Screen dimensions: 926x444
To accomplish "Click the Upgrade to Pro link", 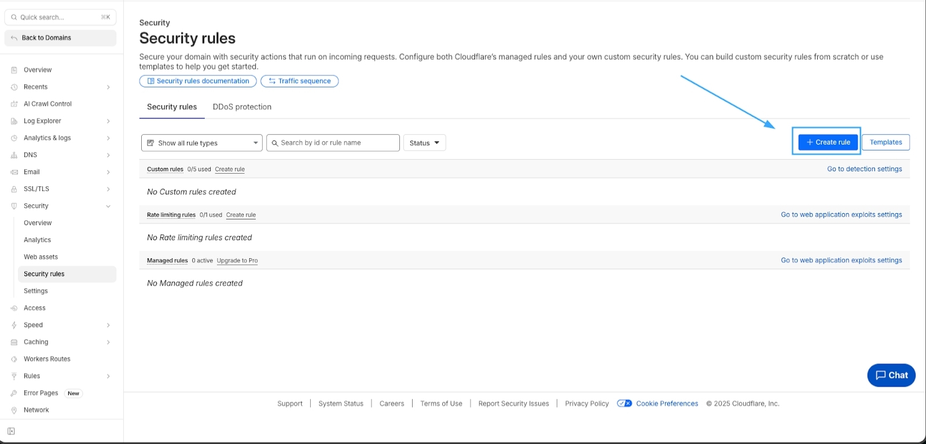I will [237, 261].
